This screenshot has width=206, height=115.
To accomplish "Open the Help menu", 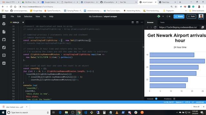I will click(x=51, y=16).
